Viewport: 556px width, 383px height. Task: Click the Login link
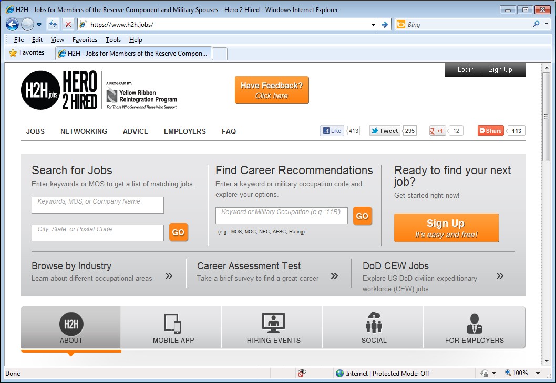465,70
